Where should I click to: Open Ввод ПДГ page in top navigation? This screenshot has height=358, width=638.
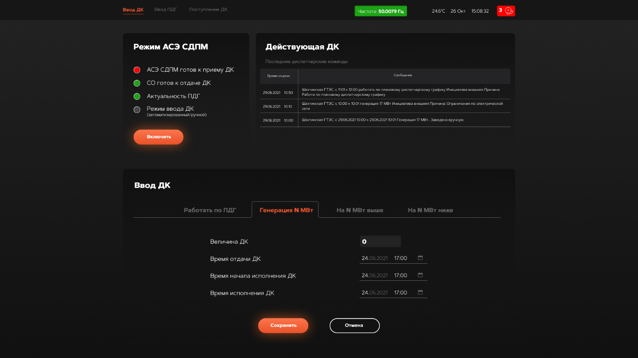click(166, 10)
